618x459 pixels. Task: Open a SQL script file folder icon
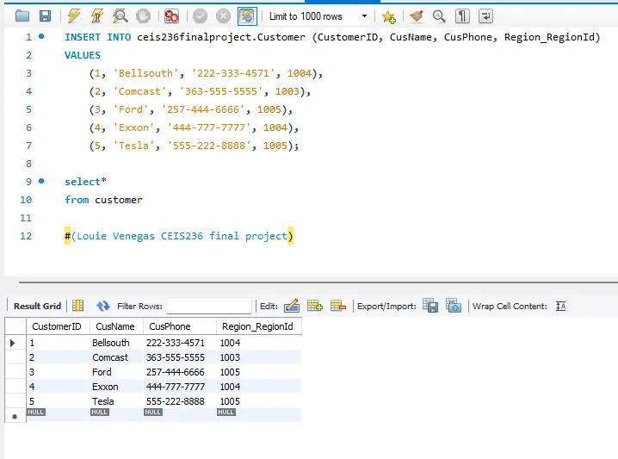22,16
